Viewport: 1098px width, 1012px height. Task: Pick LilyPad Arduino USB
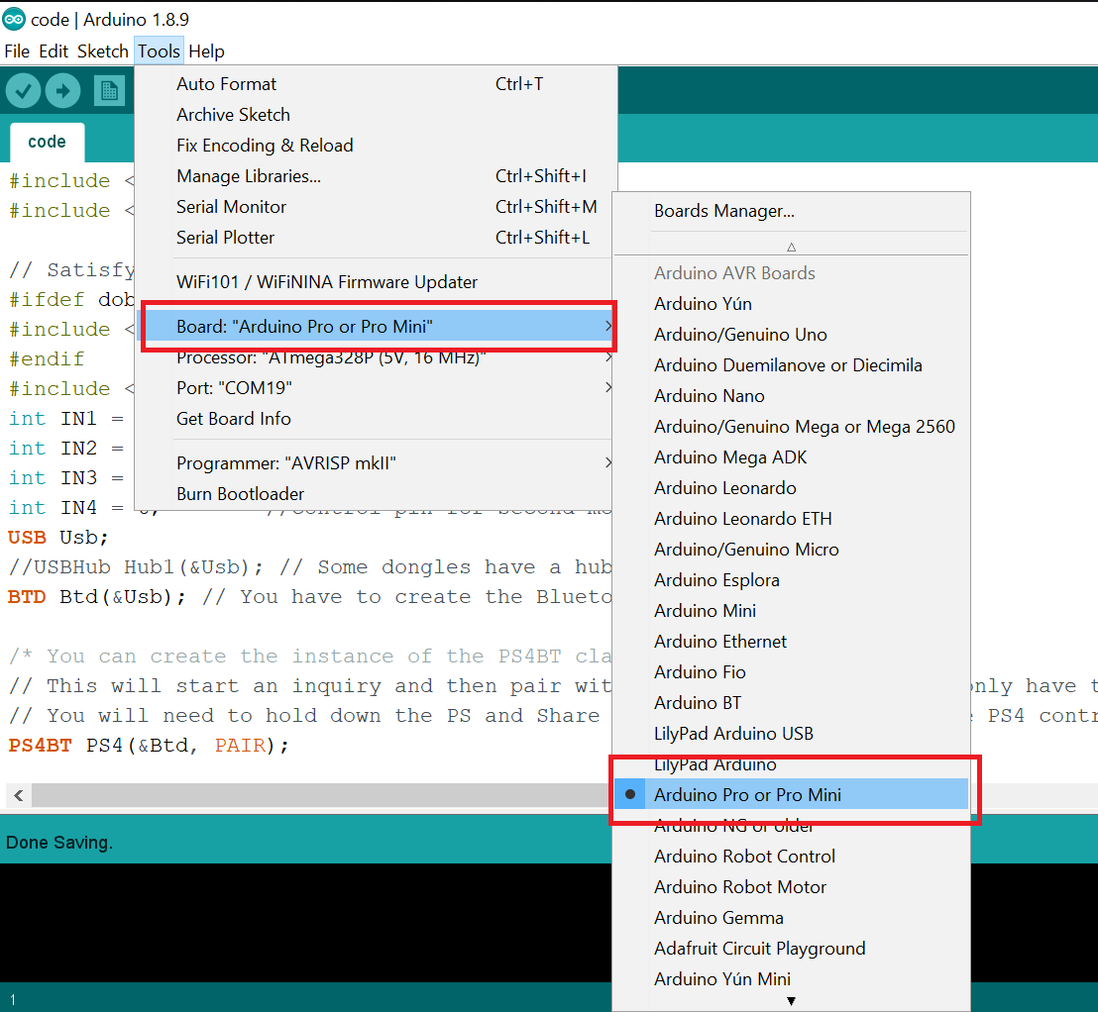click(791, 734)
